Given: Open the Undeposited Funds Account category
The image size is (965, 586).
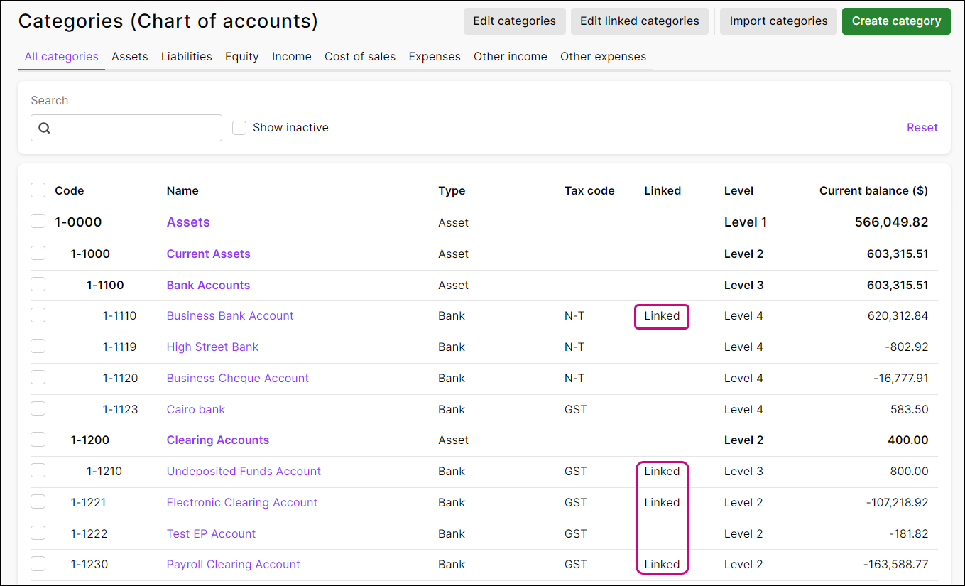Looking at the screenshot, I should pyautogui.click(x=244, y=471).
